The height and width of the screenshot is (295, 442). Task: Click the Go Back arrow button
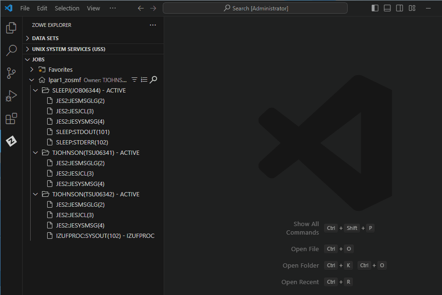(x=141, y=8)
